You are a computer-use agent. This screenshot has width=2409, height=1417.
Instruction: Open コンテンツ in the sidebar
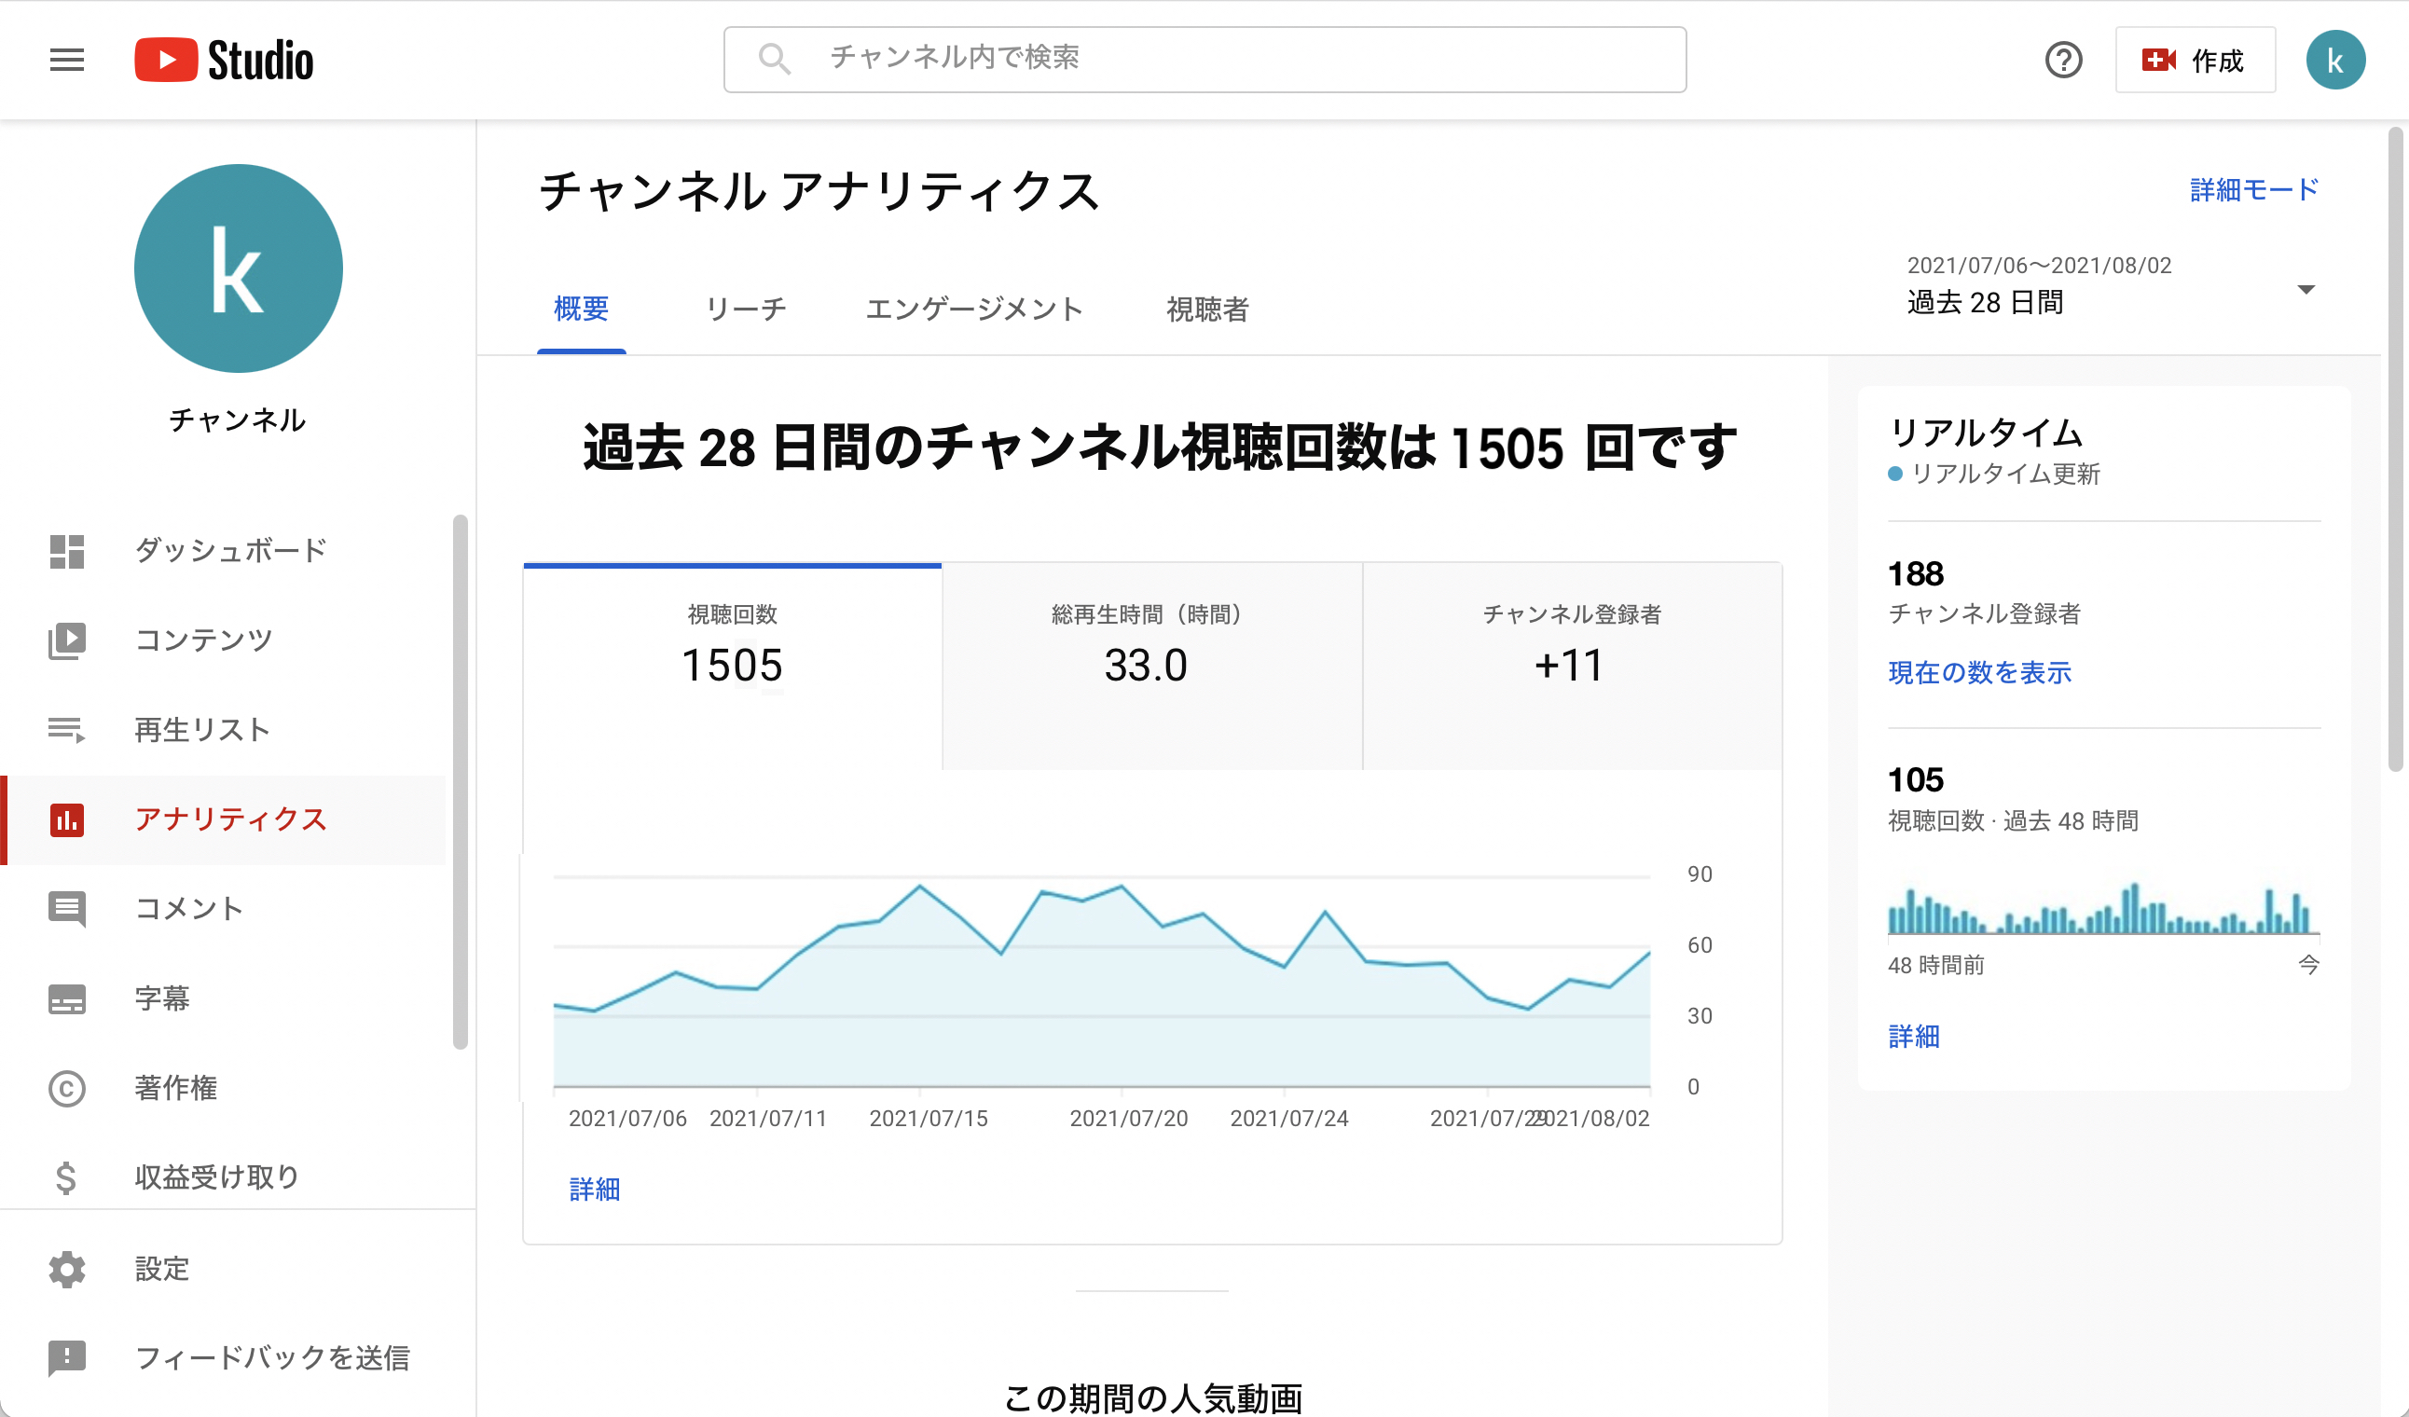(x=224, y=640)
